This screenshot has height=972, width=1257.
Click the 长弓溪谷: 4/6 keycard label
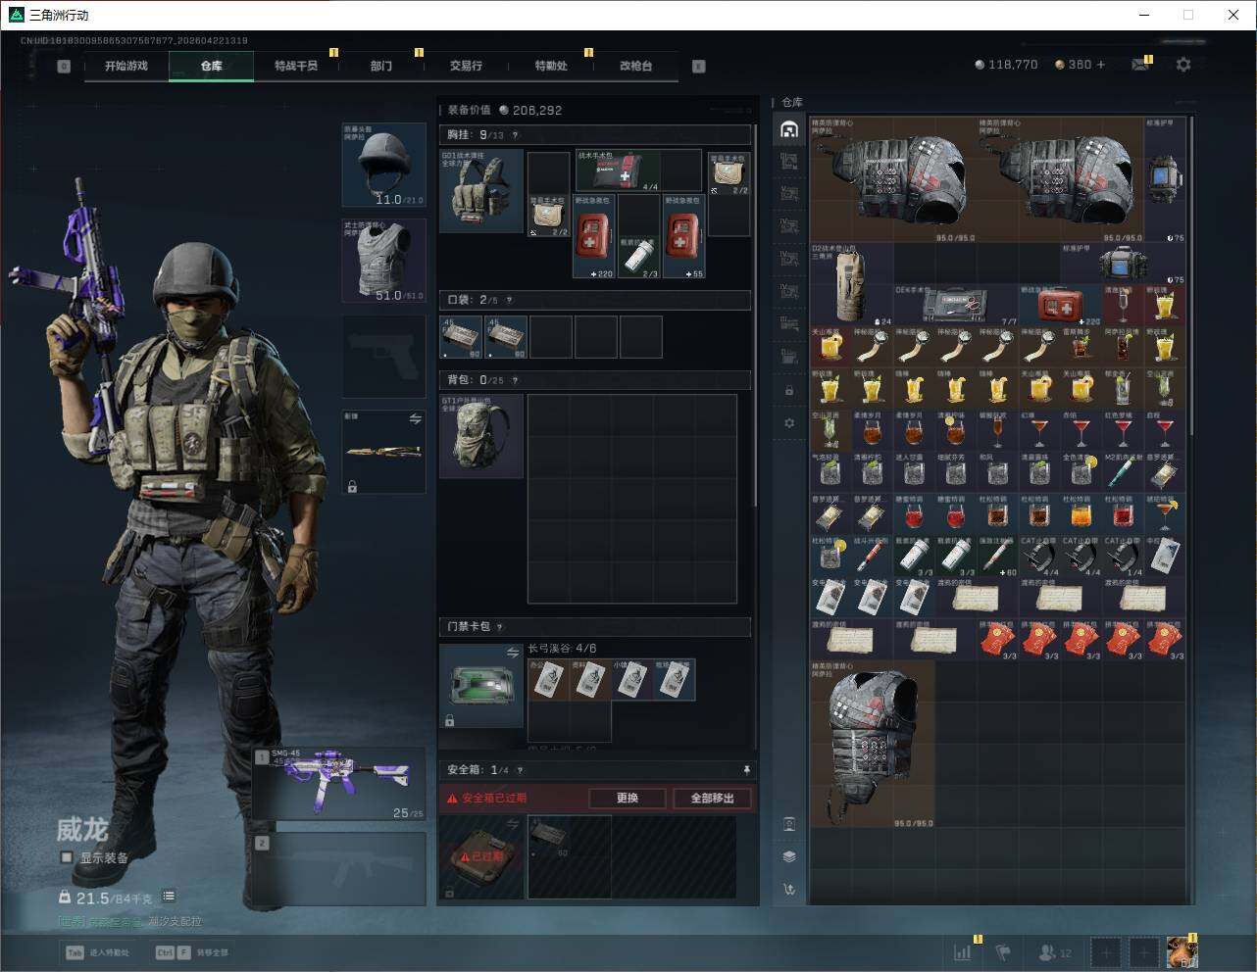(x=562, y=648)
